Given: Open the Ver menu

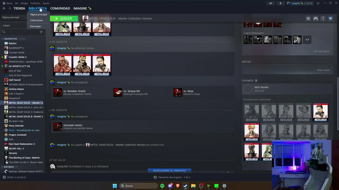Looking at the screenshot, I should tap(16, 3).
